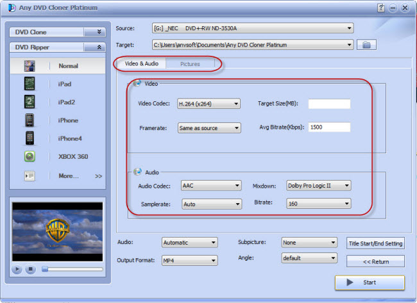417x303 pixels.
Task: Choose the iPad device icon
Action: (30, 84)
